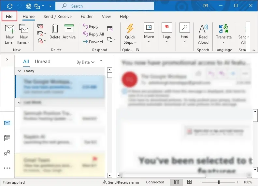Image resolution: width=258 pixels, height=186 pixels.
Task: Open the Tags flag menu
Action: 167,33
